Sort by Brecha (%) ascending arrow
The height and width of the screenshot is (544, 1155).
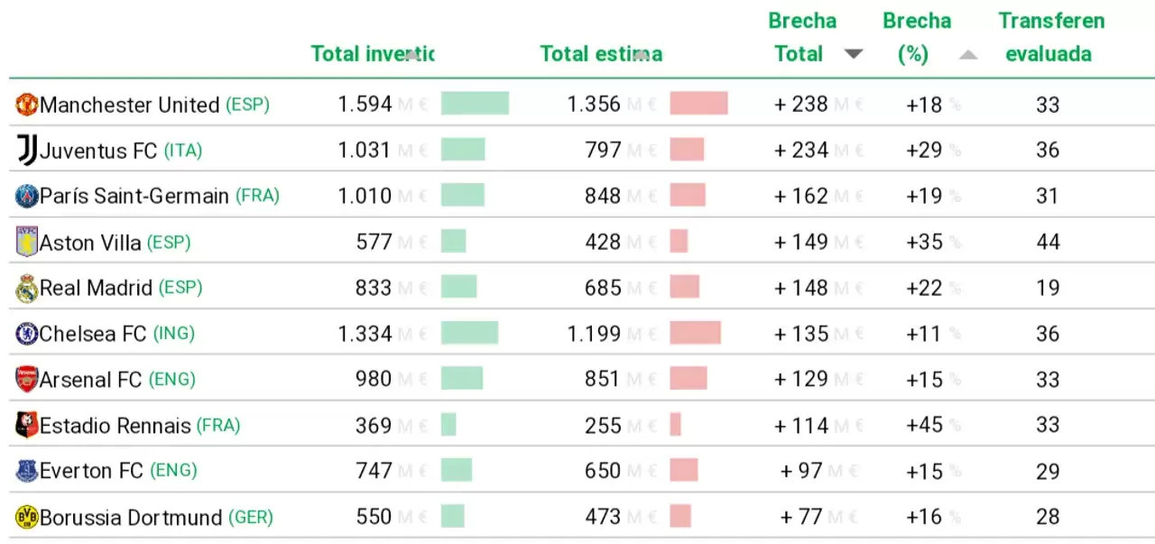point(967,54)
